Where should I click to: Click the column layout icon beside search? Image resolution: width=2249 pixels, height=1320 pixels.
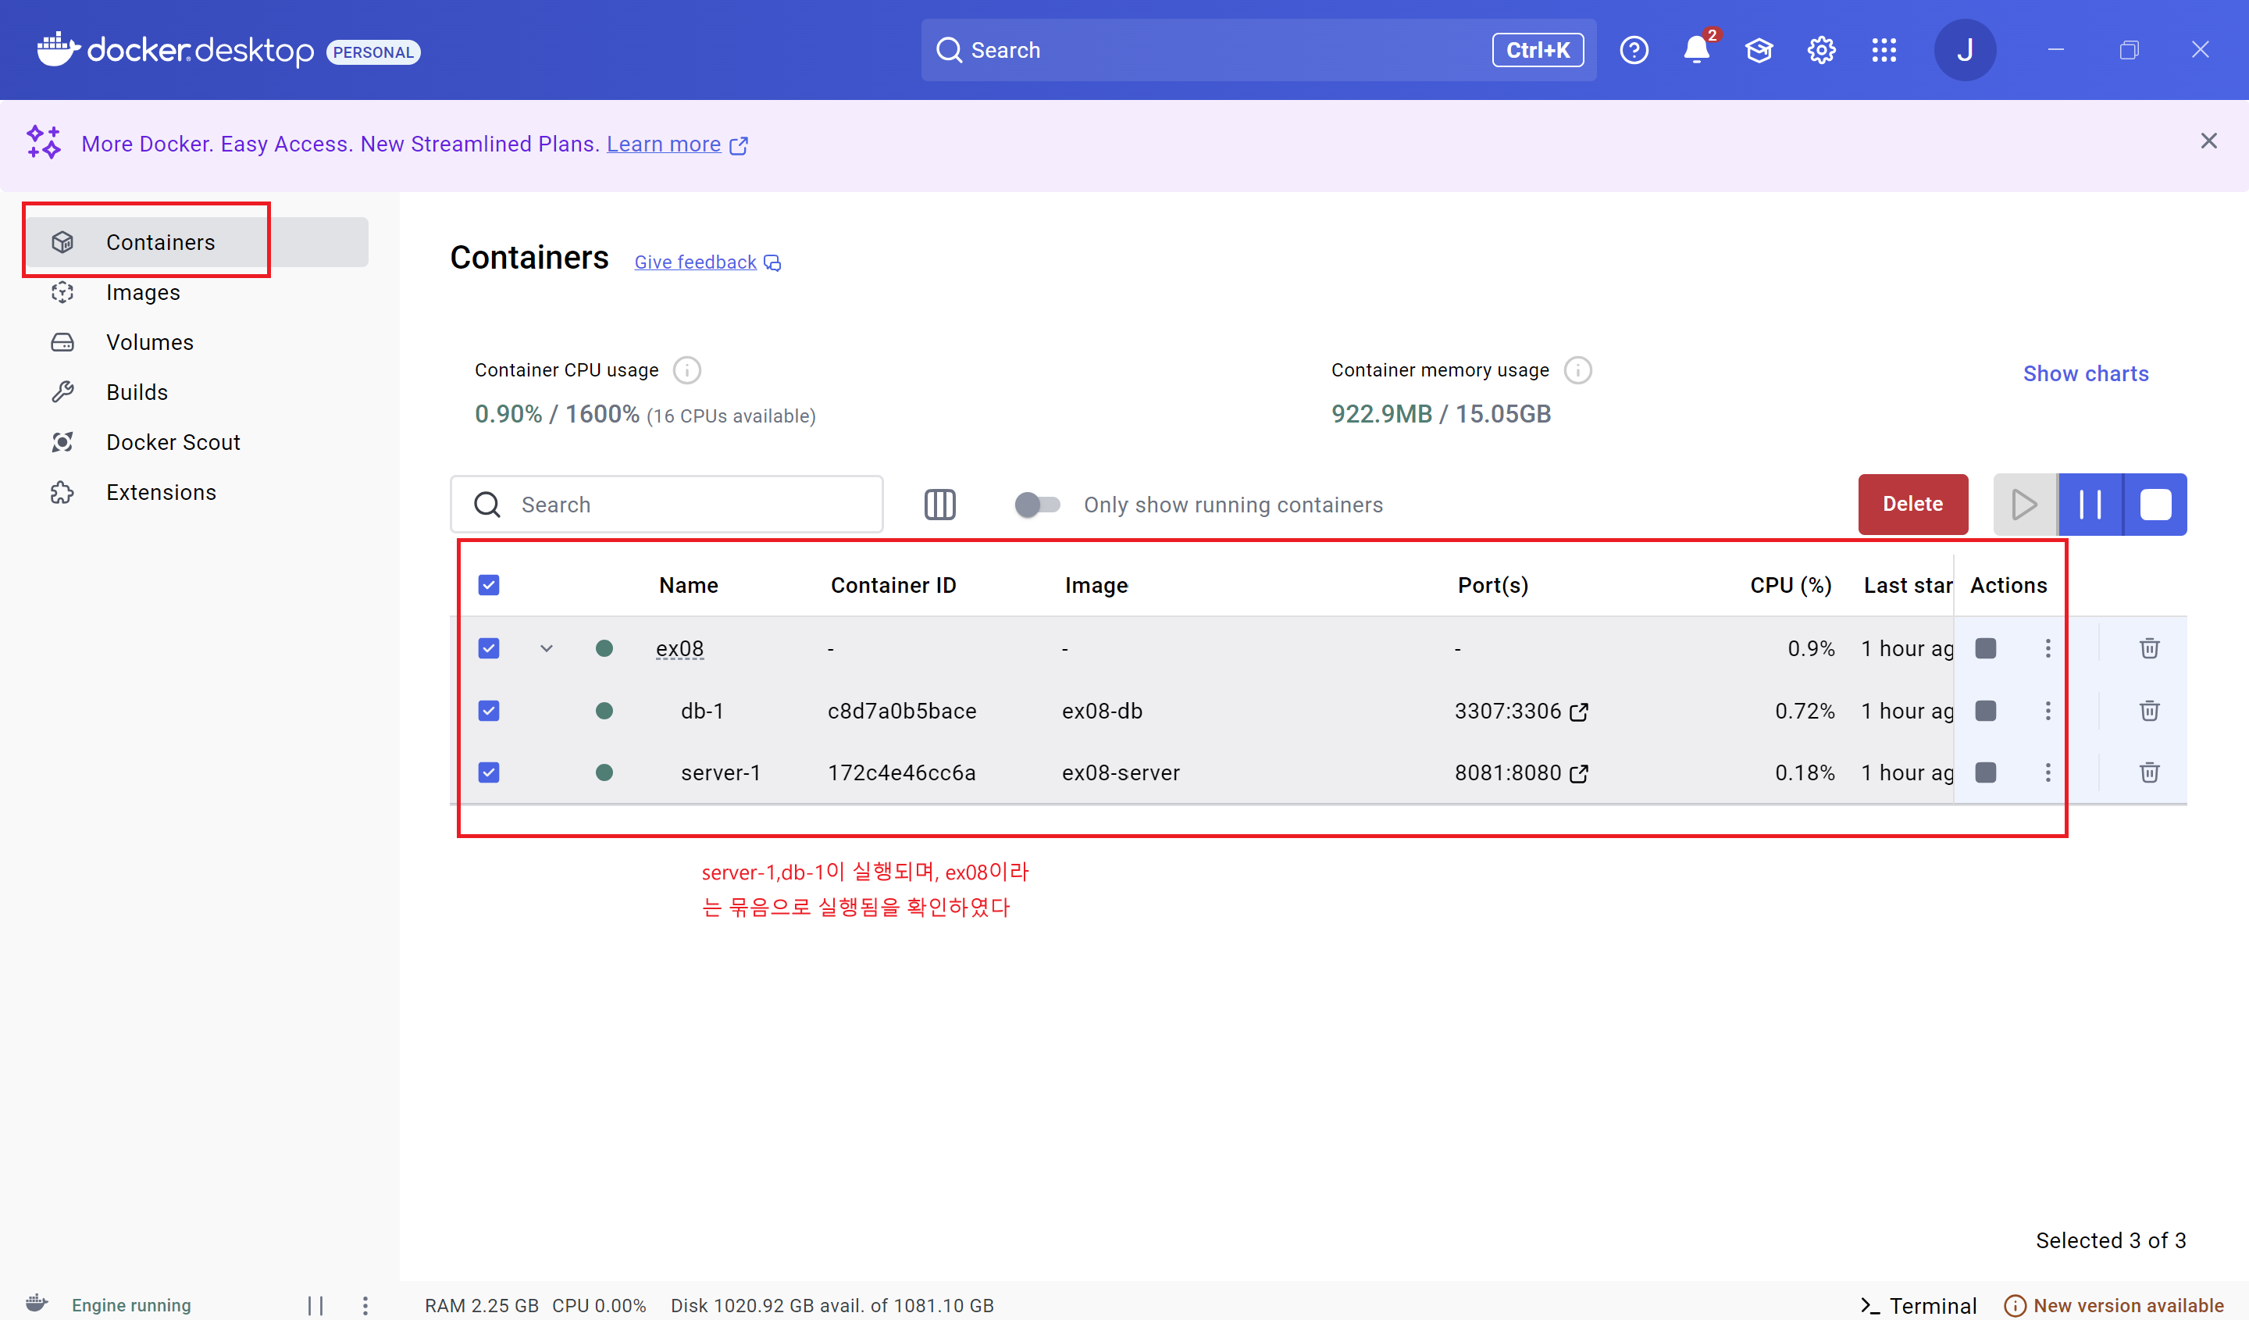pos(939,505)
